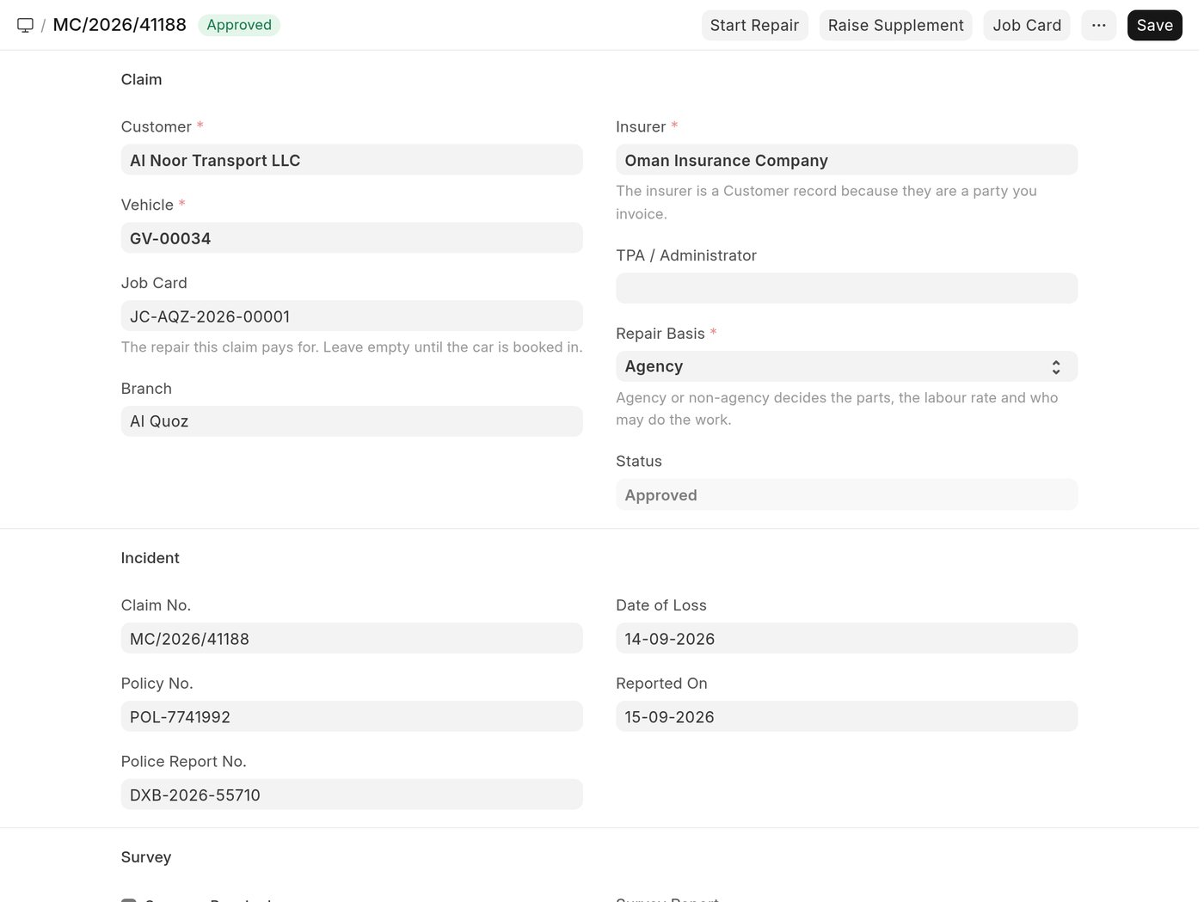Edit the Vehicle field GV-00034
1204x902 pixels.
point(352,238)
